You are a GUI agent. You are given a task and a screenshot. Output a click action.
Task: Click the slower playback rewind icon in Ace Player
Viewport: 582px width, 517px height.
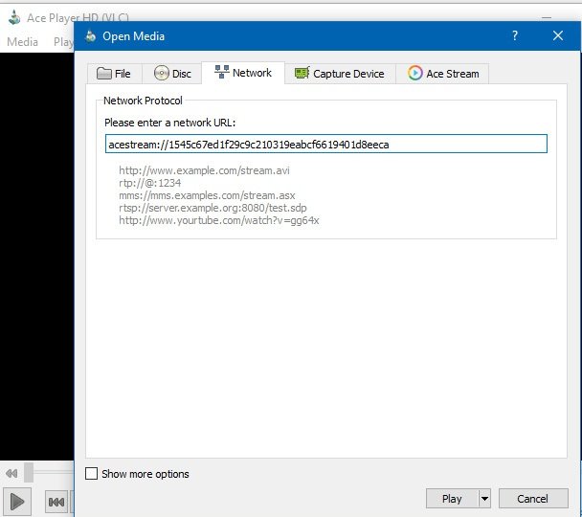[11, 473]
